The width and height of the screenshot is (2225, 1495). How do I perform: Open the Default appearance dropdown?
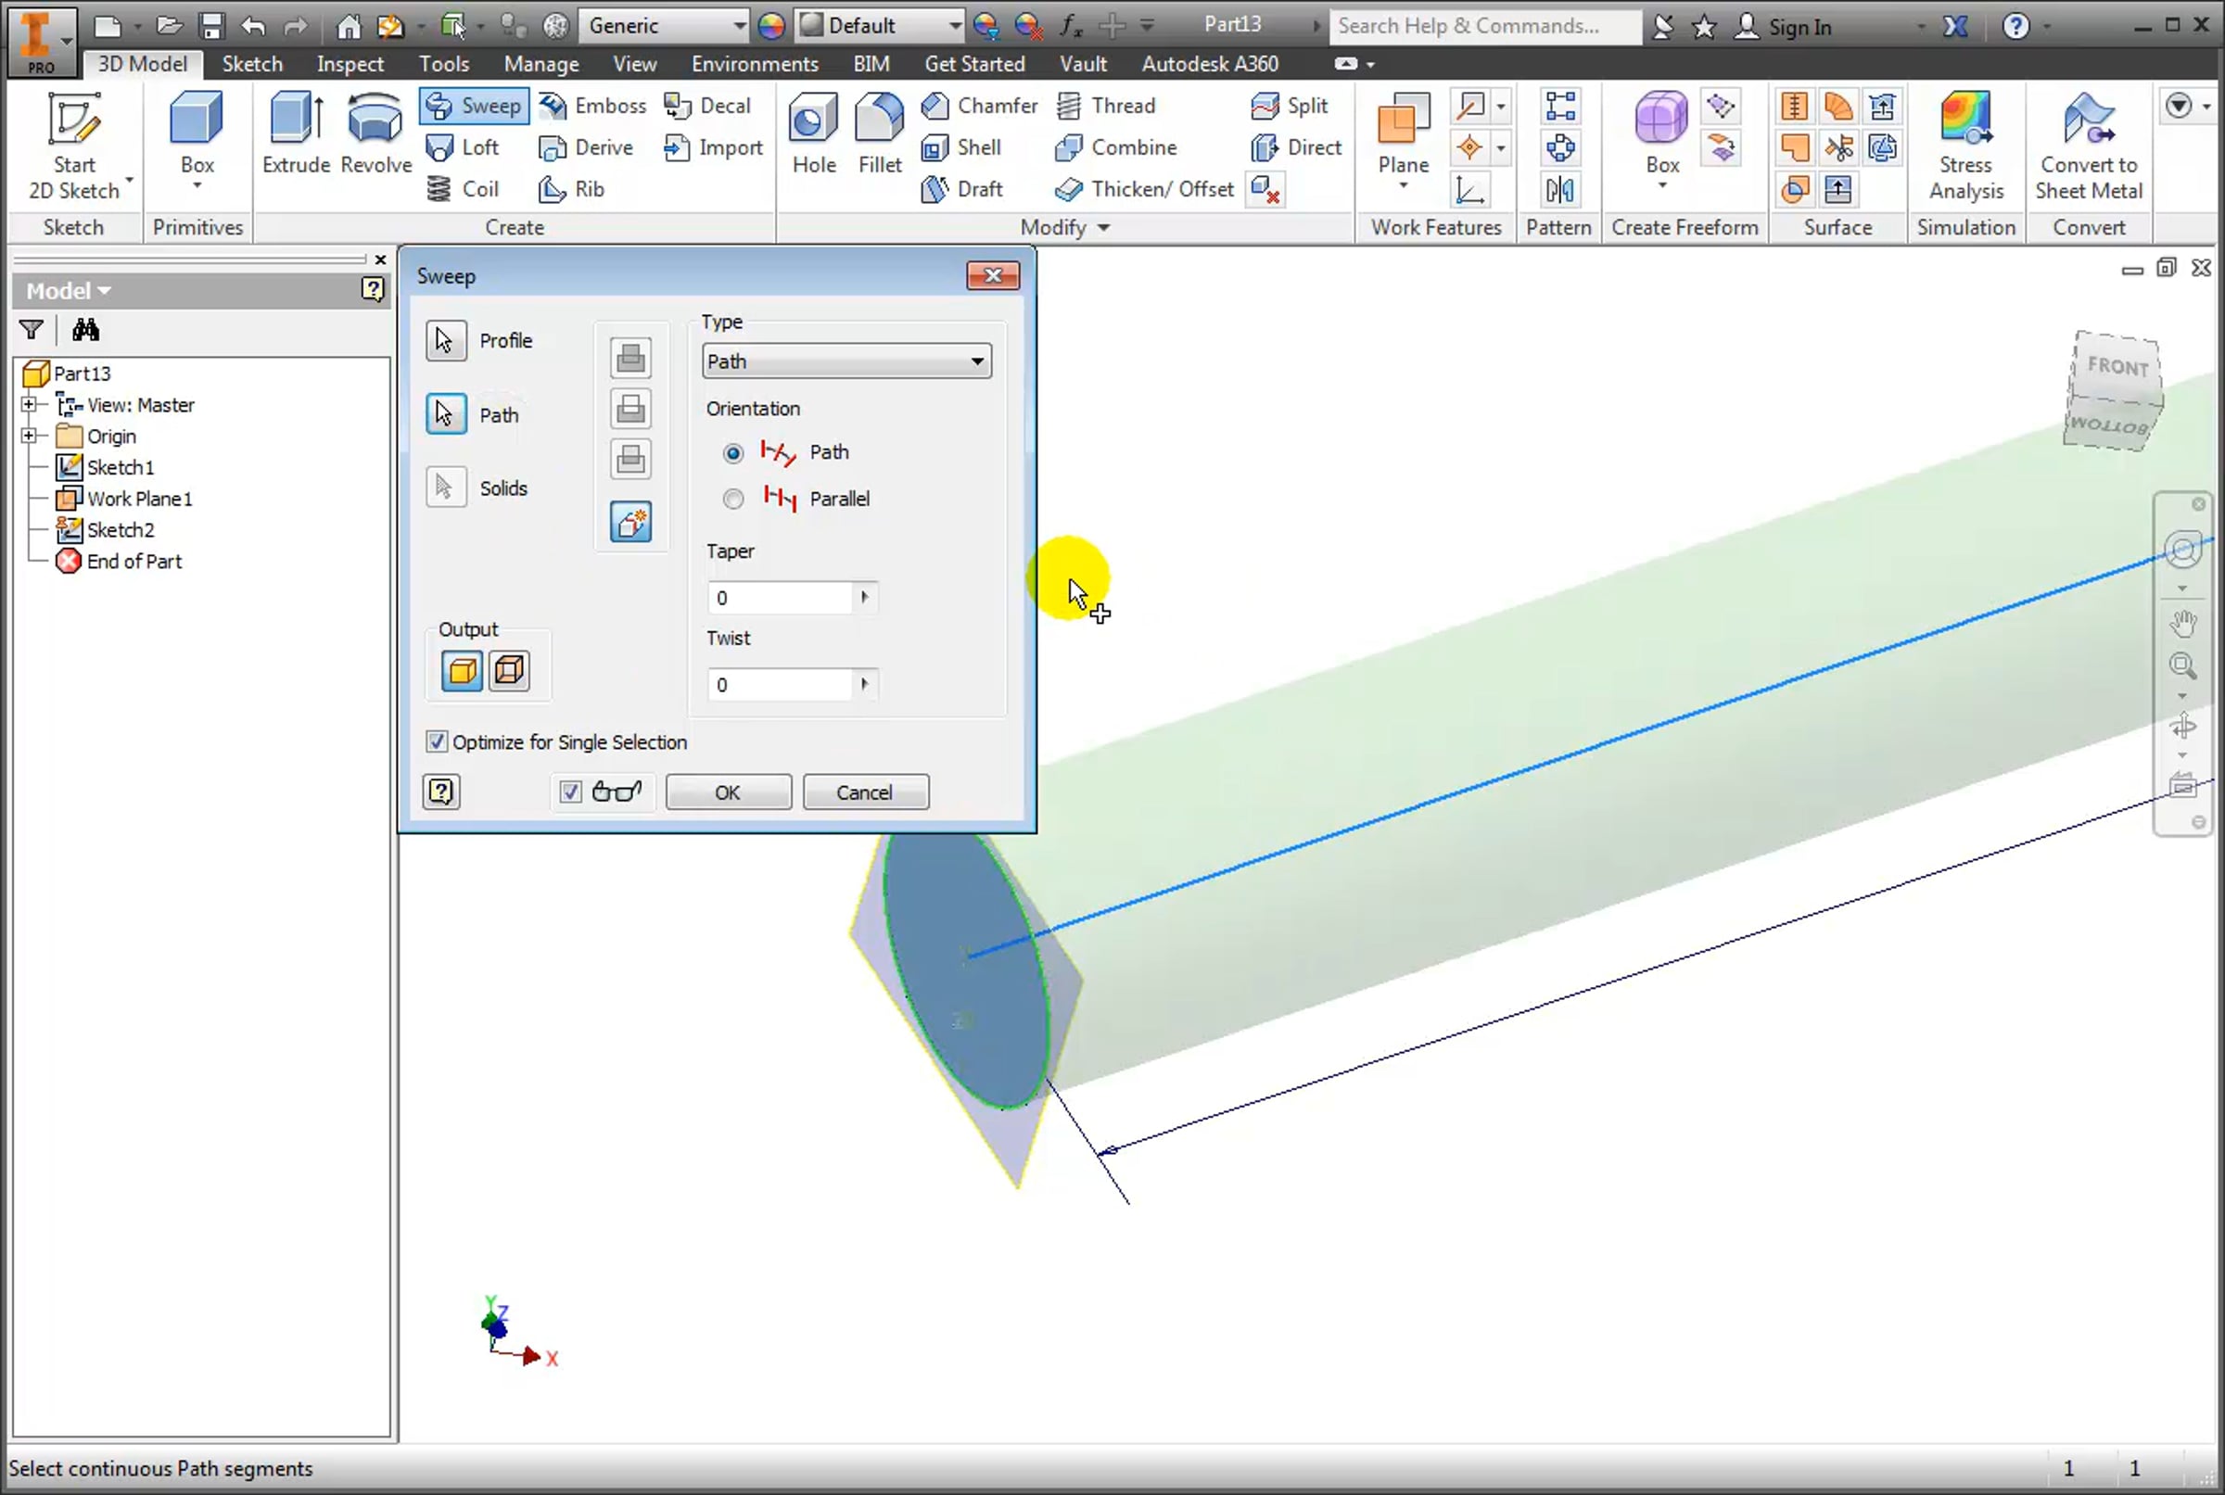pos(881,26)
